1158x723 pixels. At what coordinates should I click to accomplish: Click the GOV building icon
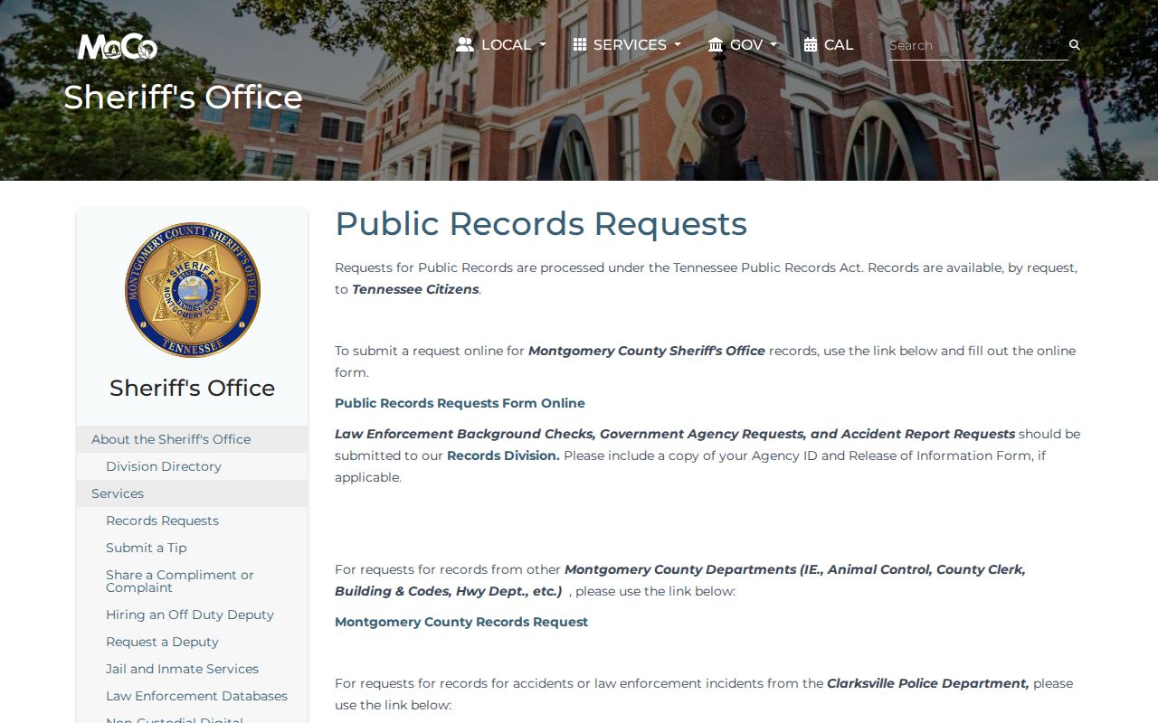716,44
